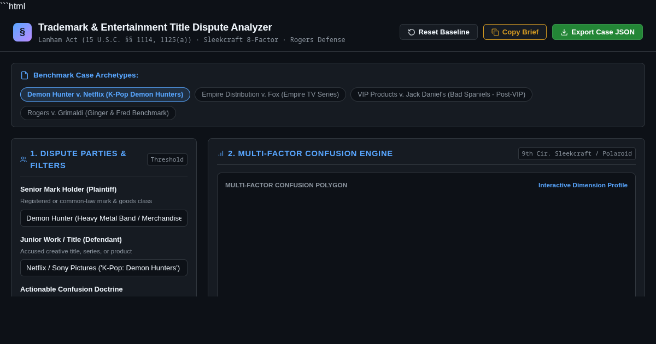Select Demon Hunter v. Netflix archetype
The image size is (656, 344).
105,94
